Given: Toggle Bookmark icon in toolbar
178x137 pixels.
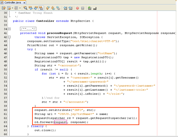Looking at the screenshot, I should tap(58, 8).
